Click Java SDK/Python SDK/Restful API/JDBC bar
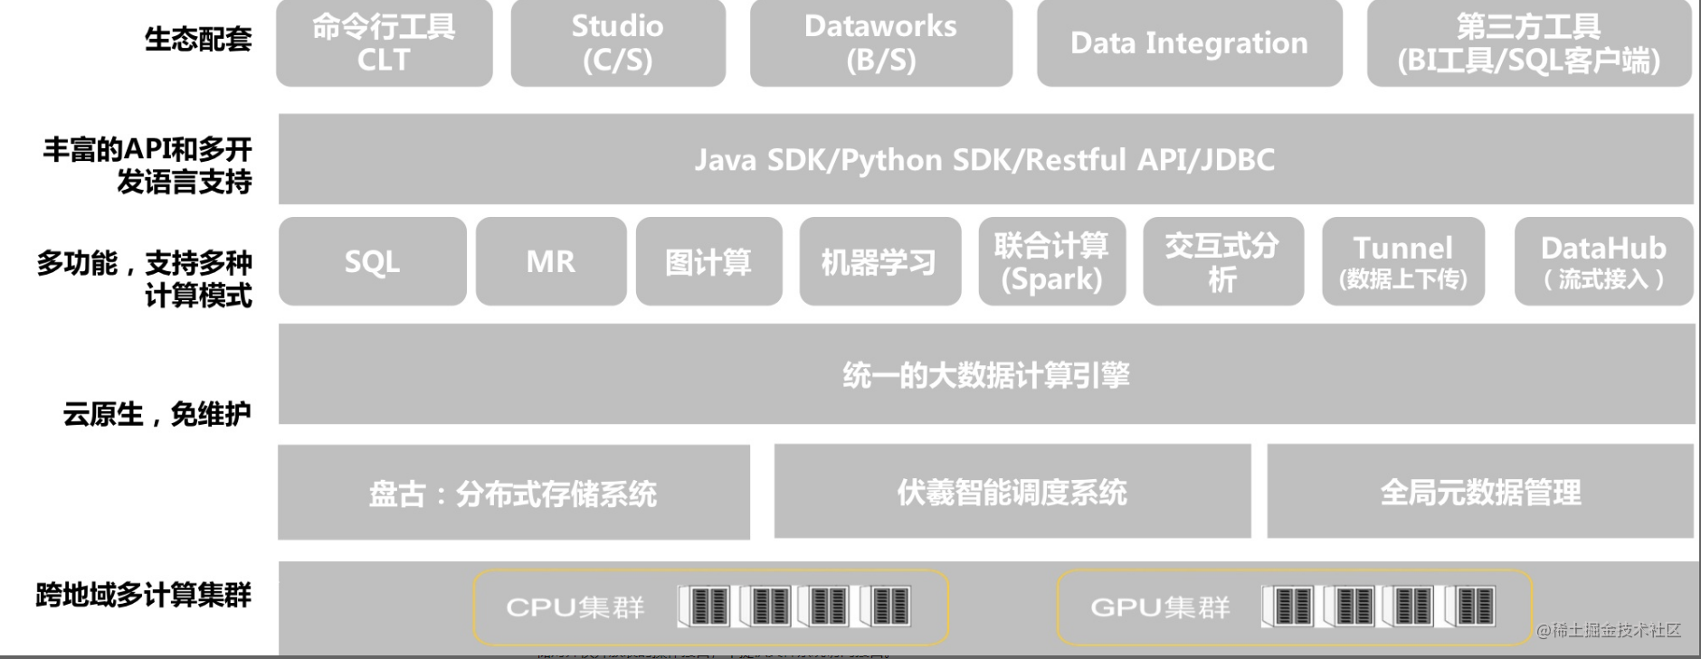Image resolution: width=1701 pixels, height=659 pixels. pos(985,159)
